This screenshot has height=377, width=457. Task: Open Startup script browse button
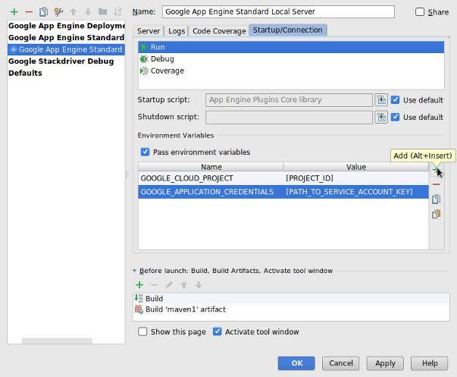coord(381,99)
